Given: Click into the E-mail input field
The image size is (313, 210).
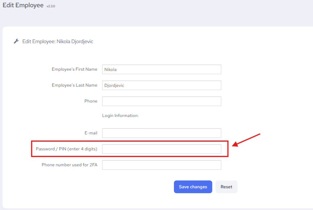Looking at the screenshot, I should (161, 133).
